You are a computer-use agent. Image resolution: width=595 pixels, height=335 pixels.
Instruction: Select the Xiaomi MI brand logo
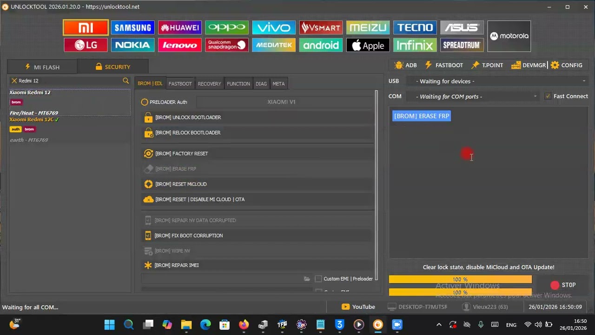(86, 27)
